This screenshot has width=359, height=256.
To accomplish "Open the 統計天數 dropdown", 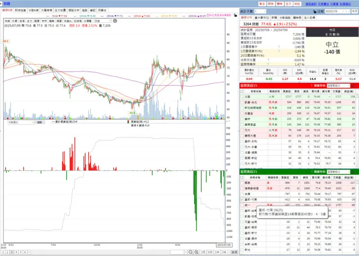I will coord(260,12).
